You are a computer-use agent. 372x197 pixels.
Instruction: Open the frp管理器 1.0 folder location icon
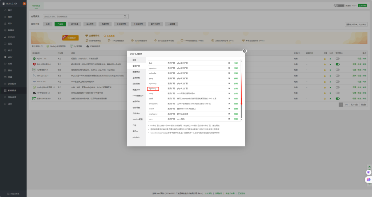click(324, 70)
